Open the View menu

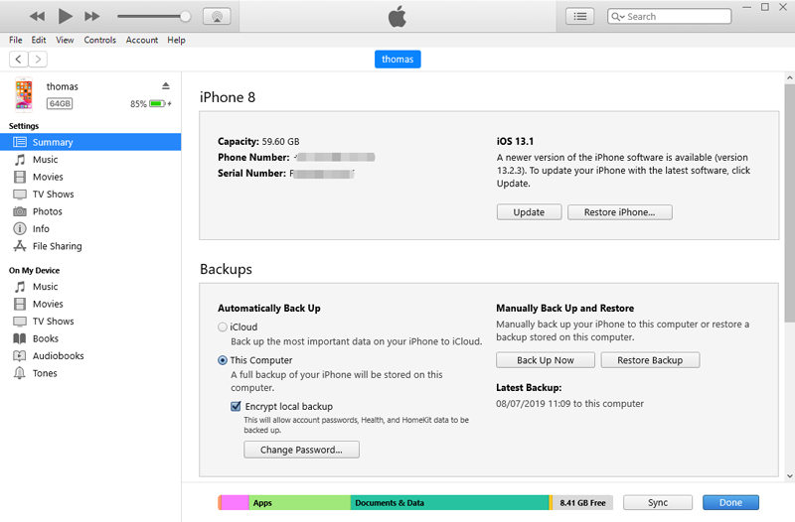[65, 40]
